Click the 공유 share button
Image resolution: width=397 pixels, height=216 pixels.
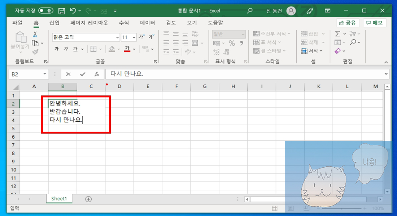pos(348,23)
